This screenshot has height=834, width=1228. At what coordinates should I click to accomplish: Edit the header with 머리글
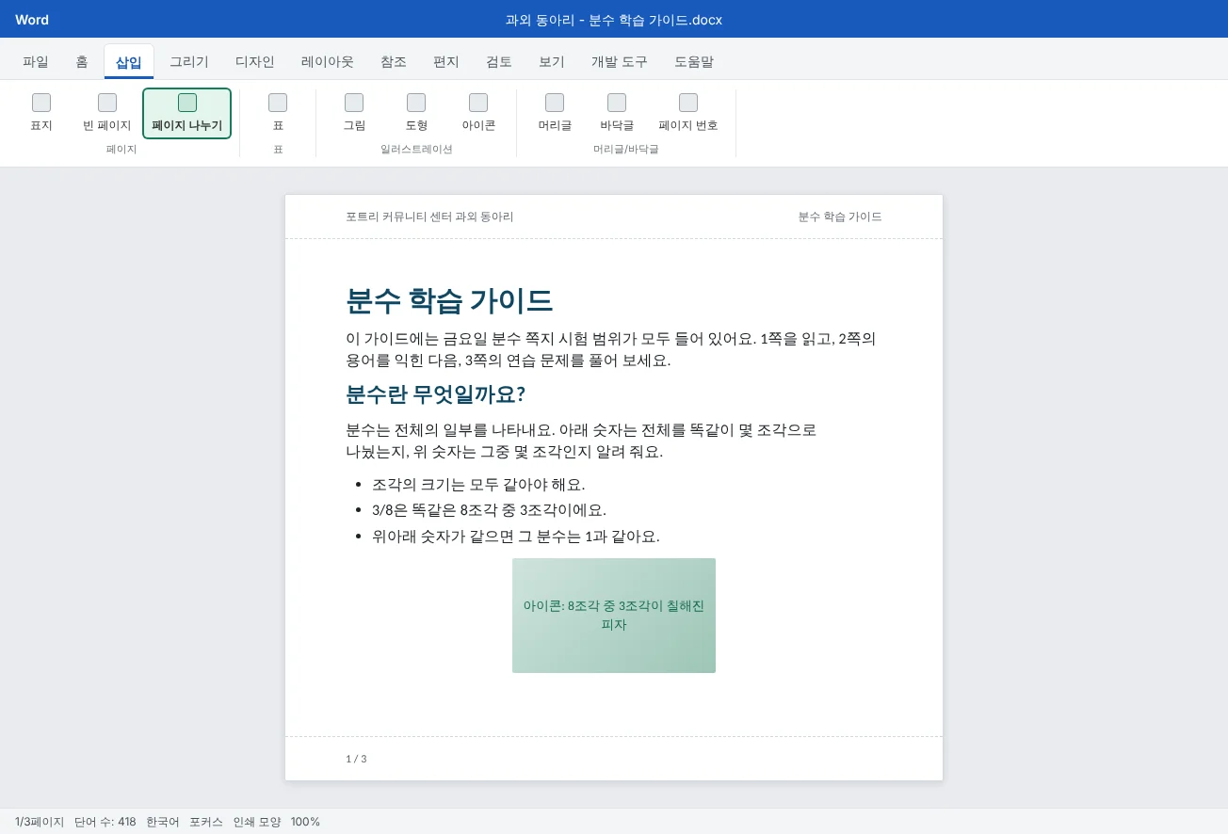point(555,113)
